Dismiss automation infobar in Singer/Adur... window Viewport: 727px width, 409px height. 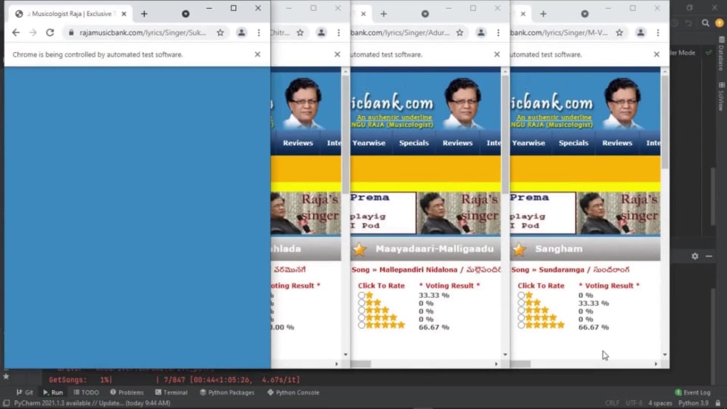(497, 54)
